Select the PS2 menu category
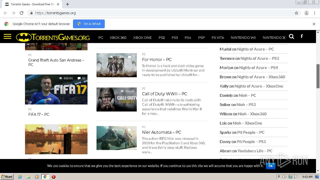 click(162, 37)
